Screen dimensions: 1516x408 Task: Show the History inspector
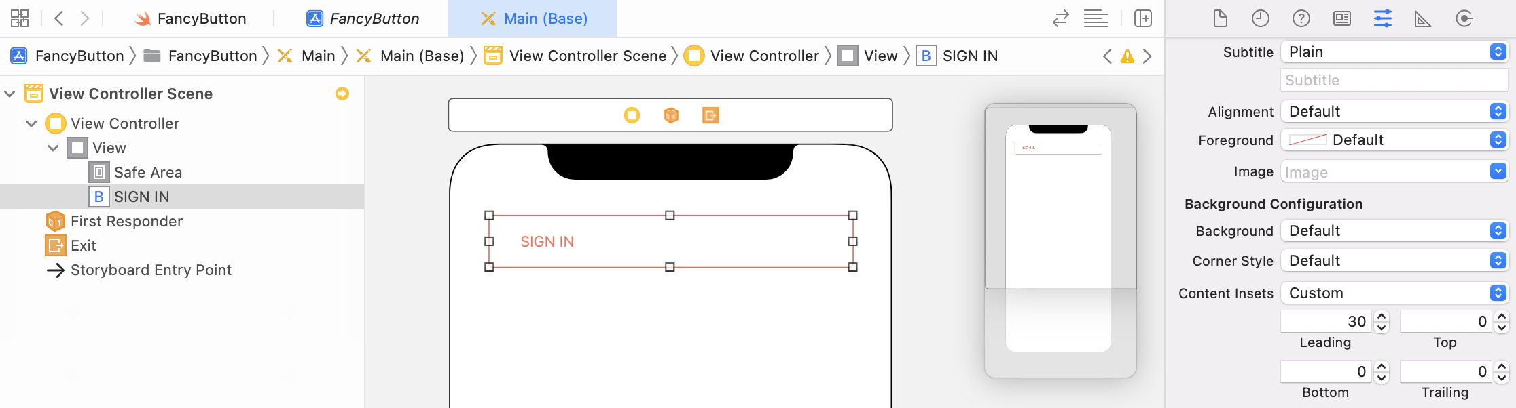coord(1261,18)
